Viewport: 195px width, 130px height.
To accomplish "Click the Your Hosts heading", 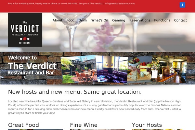I will point(147,125).
